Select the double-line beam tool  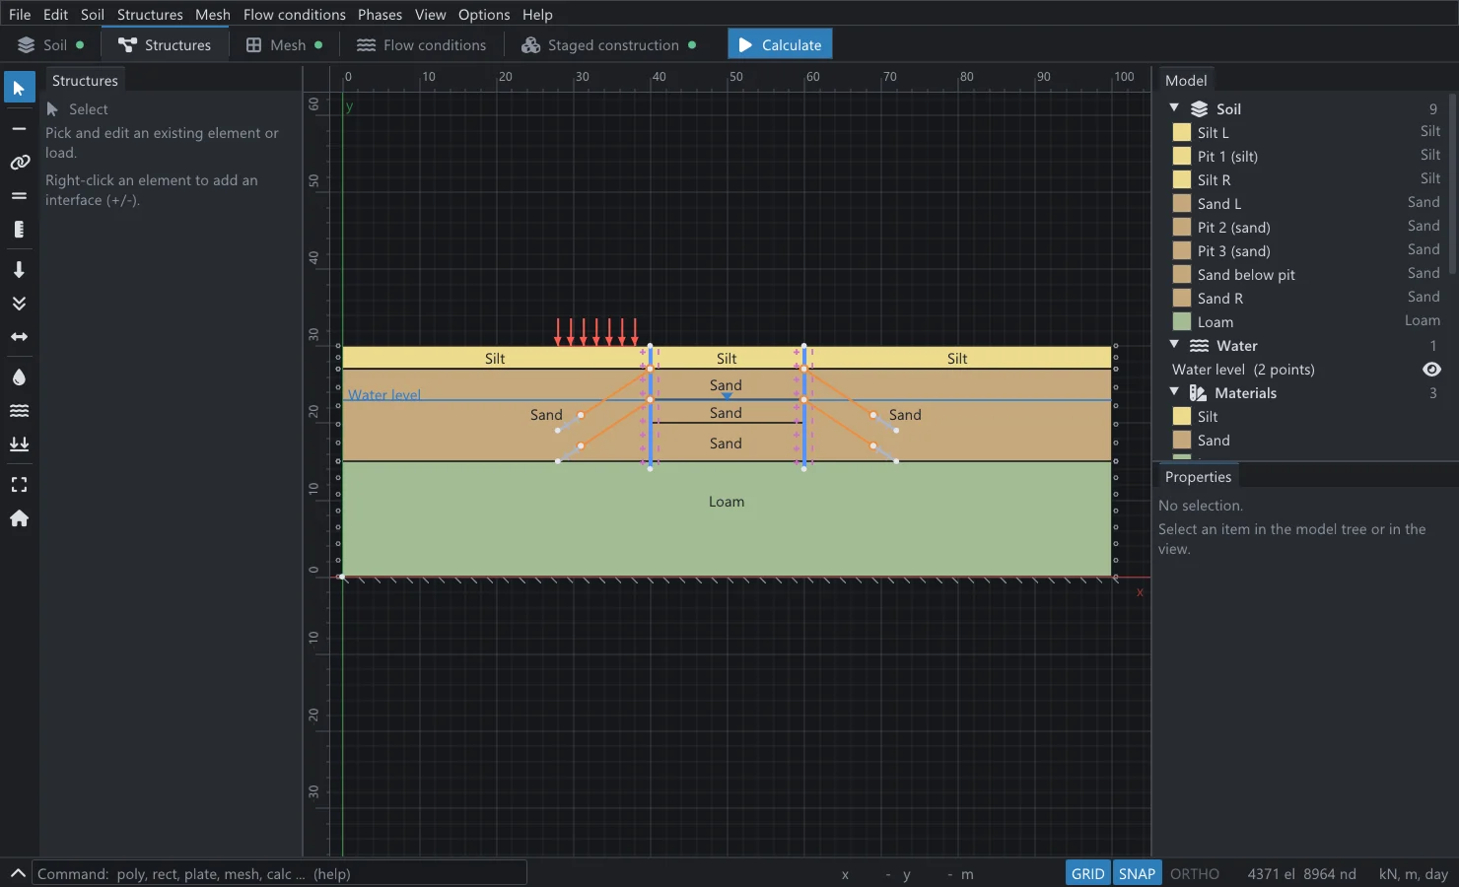pos(19,195)
